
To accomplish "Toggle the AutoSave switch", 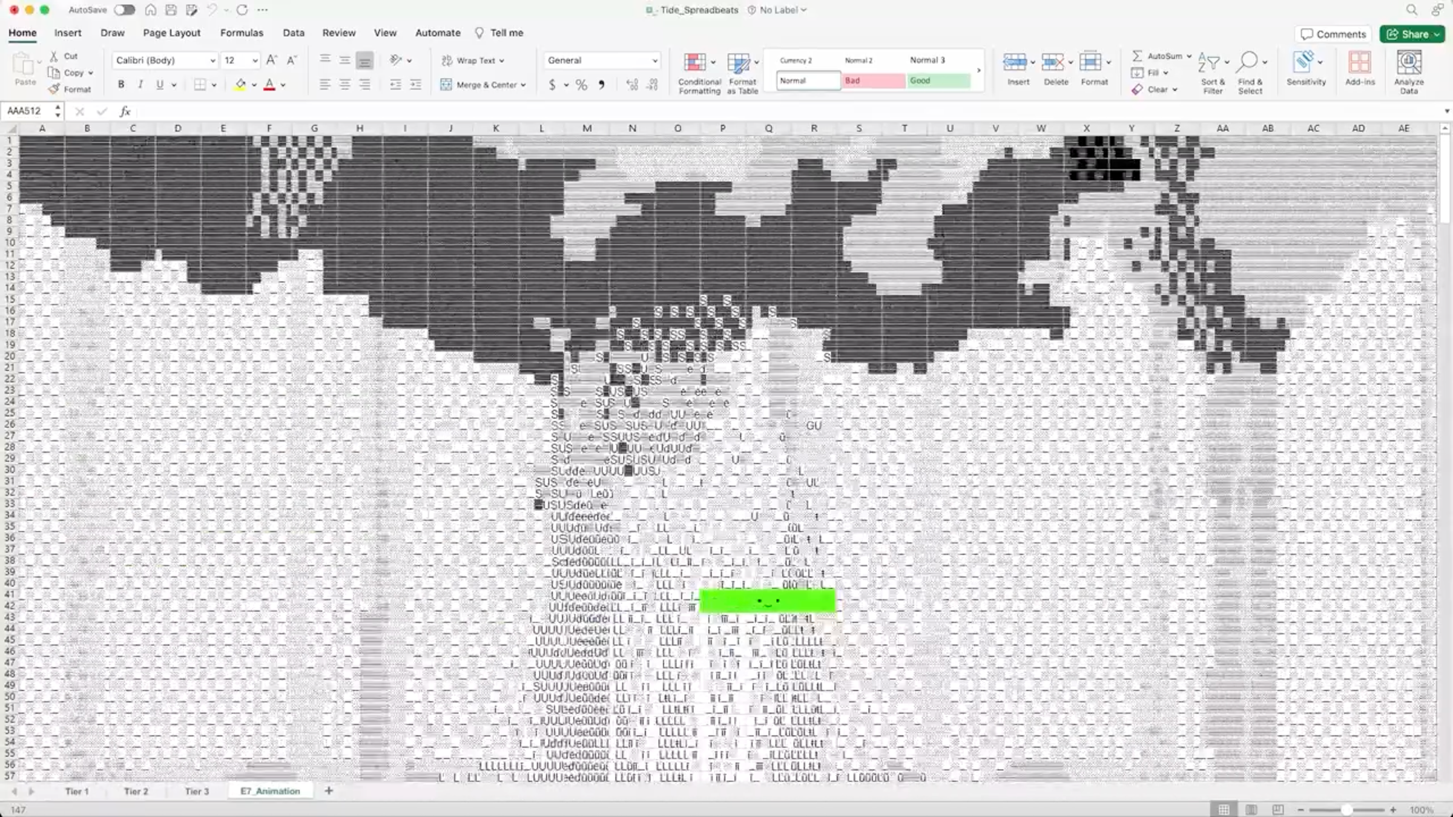I will pyautogui.click(x=124, y=10).
